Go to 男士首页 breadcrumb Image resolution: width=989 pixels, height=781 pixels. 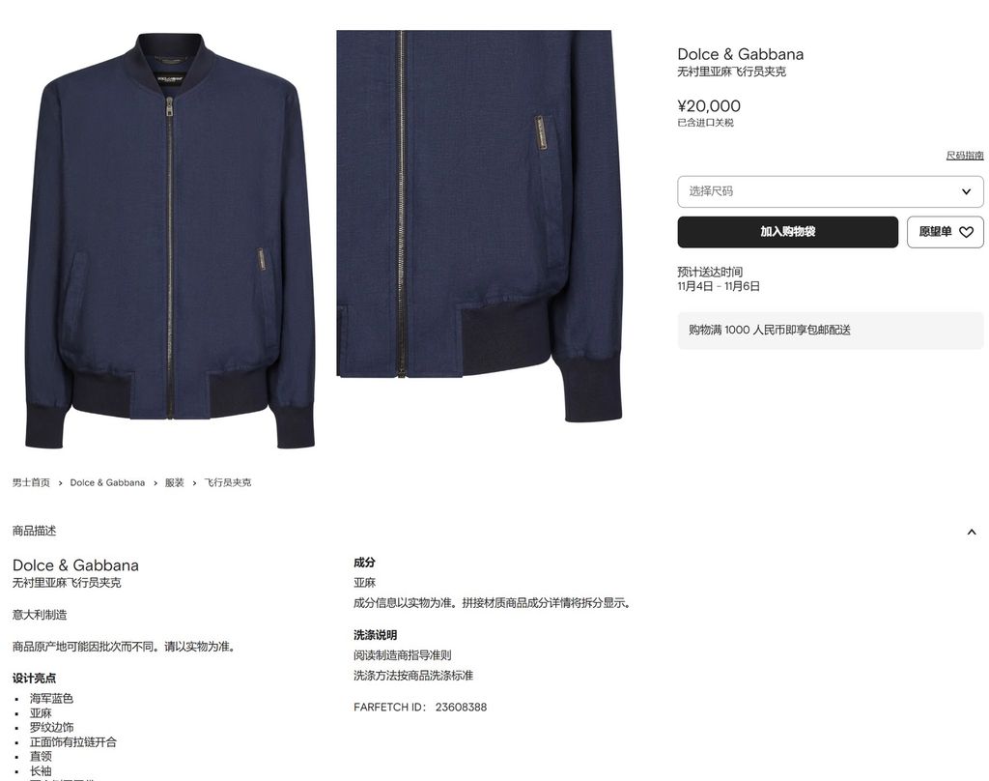click(x=31, y=482)
